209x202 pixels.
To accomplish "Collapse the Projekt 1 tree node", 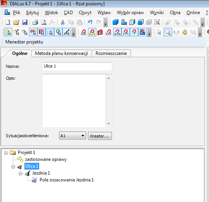I will [6, 153].
